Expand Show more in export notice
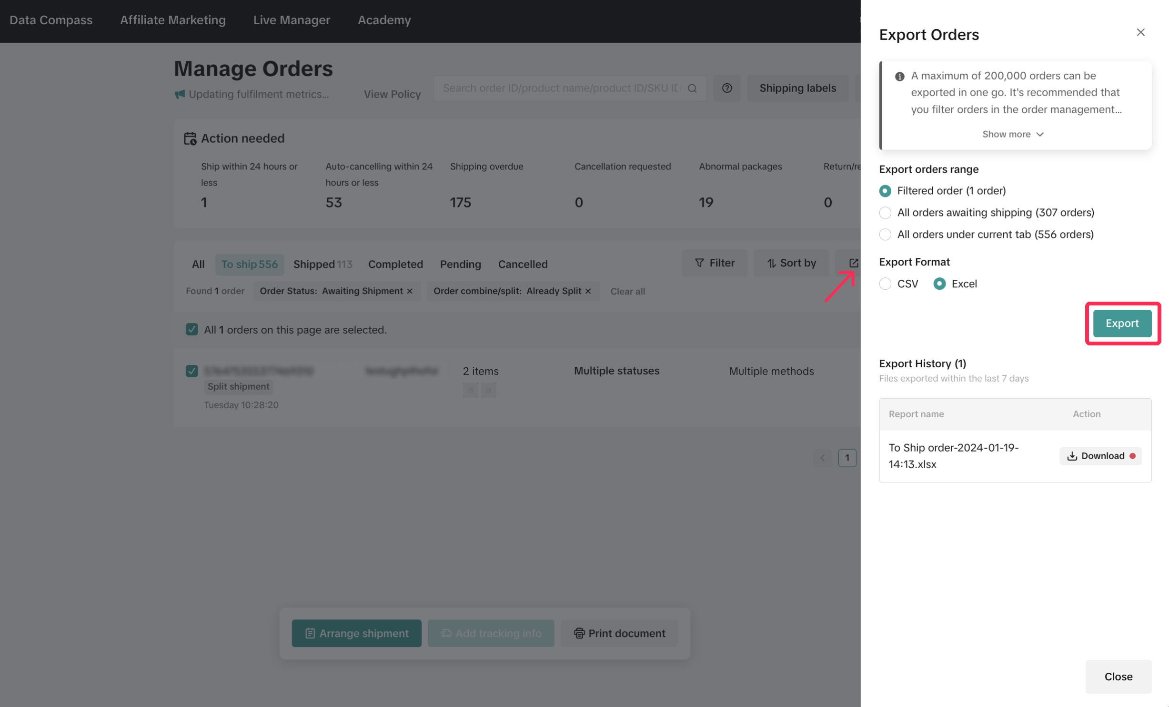The image size is (1169, 707). click(1012, 134)
